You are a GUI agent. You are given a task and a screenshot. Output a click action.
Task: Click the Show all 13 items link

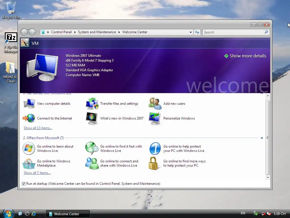pos(38,128)
